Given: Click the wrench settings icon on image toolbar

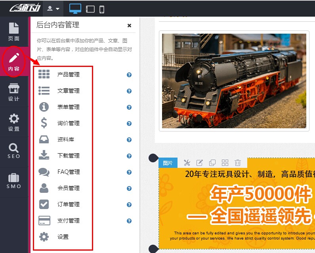Looking at the screenshot, I should click(x=187, y=163).
